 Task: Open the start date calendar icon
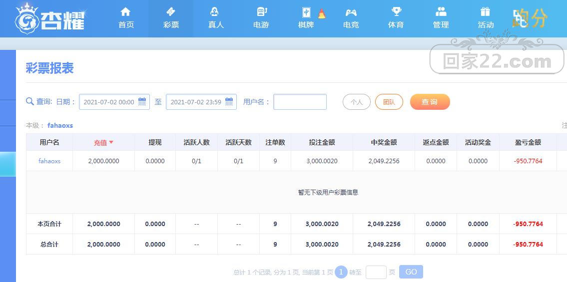pos(142,101)
